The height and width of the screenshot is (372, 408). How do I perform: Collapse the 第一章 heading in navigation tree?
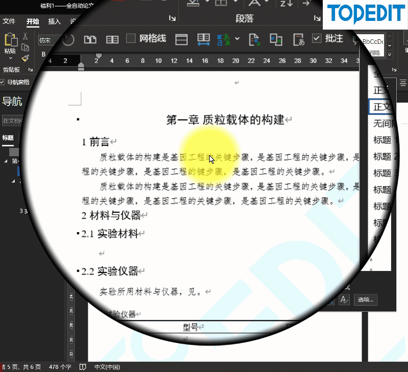pos(6,161)
